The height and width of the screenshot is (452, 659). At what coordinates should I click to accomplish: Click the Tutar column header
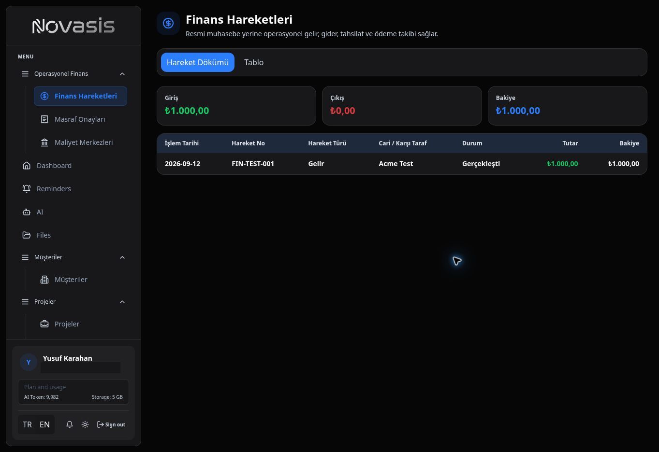click(570, 143)
